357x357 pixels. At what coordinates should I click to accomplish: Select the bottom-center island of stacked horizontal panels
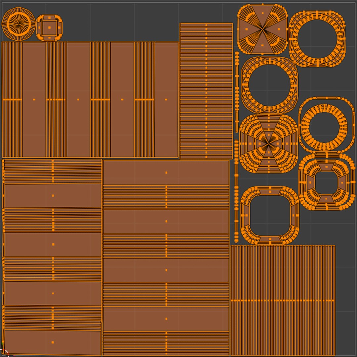point(166,258)
